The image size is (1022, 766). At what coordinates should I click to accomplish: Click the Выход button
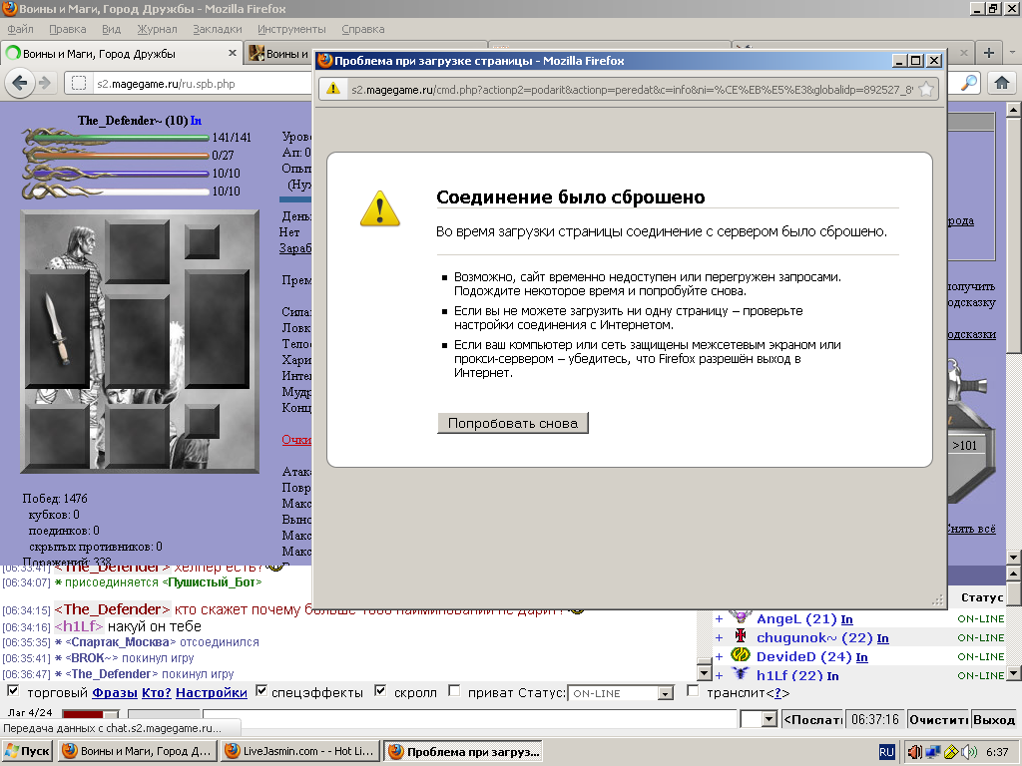[x=994, y=719]
